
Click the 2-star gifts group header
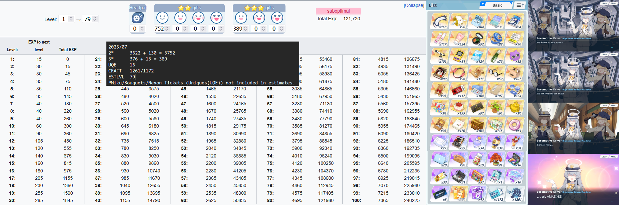tap(189, 7)
